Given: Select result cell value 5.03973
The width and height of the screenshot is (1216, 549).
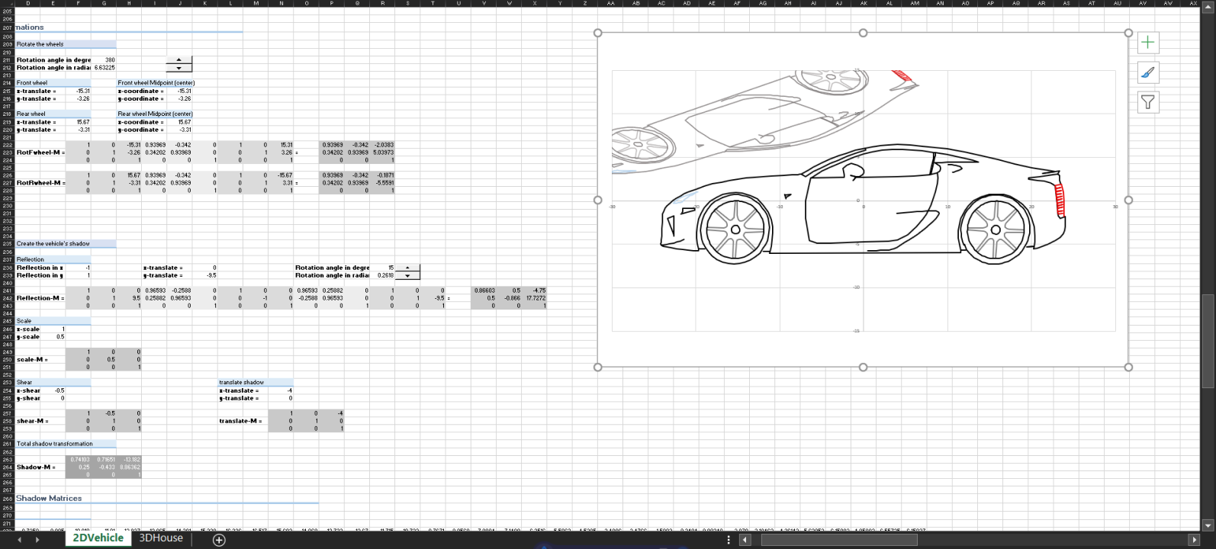Looking at the screenshot, I should point(383,152).
